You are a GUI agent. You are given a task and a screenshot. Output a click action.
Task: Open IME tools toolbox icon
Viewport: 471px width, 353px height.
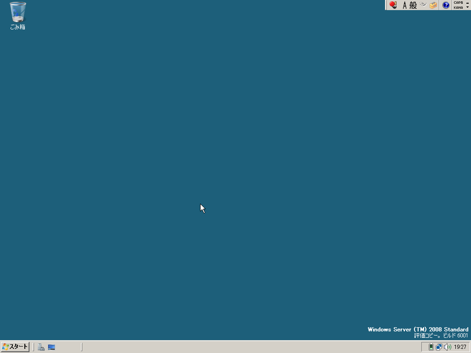pos(433,5)
